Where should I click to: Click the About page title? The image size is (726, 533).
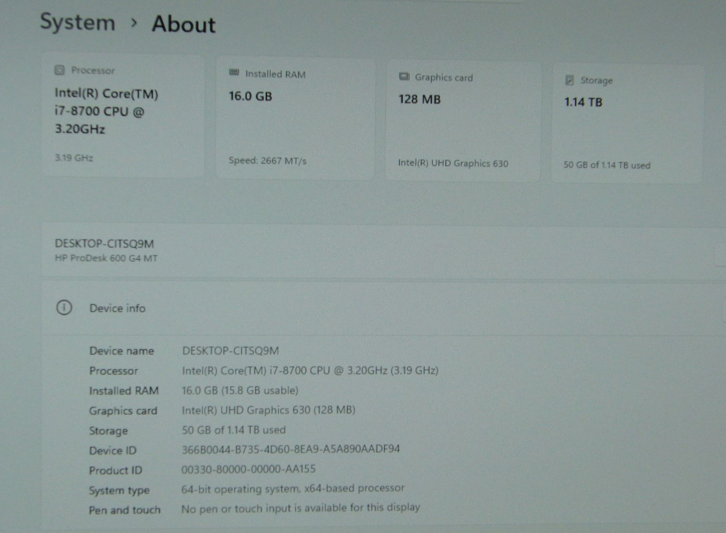pos(184,24)
